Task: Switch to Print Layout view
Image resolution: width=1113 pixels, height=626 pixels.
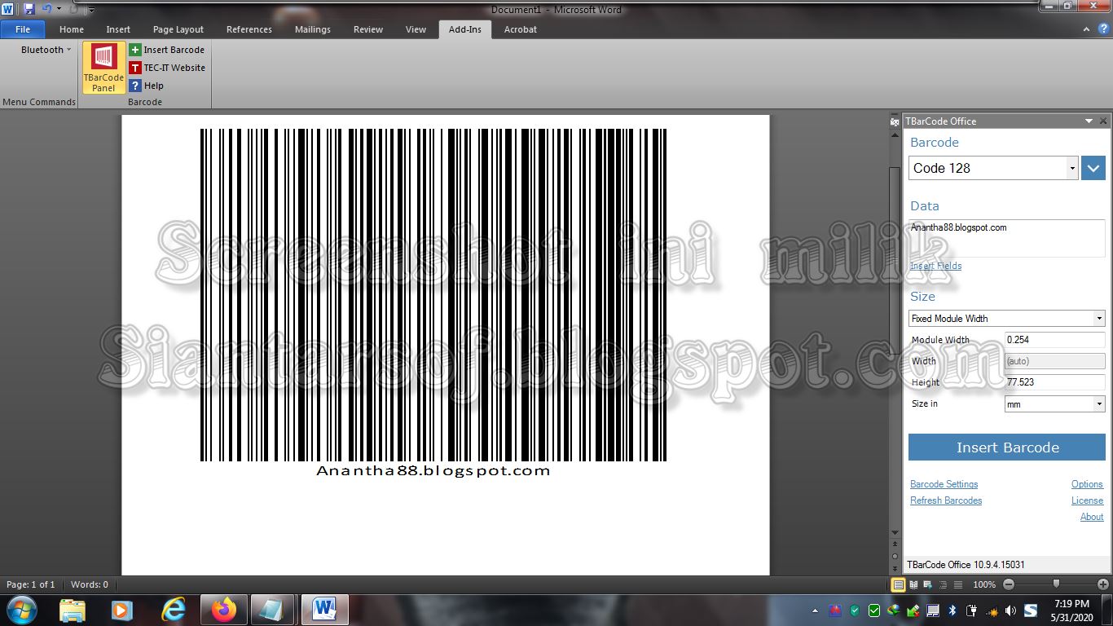Action: click(899, 584)
